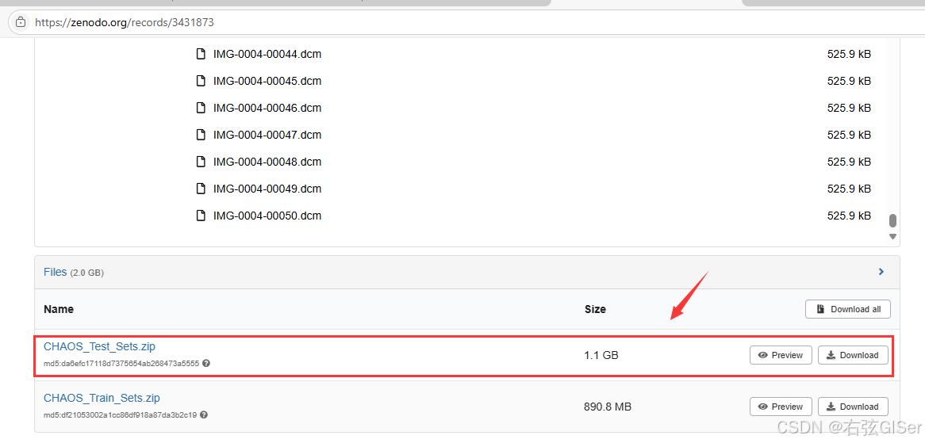This screenshot has height=443, width=925.
Task: Click the preview list scrollbar thumb
Action: point(892,220)
